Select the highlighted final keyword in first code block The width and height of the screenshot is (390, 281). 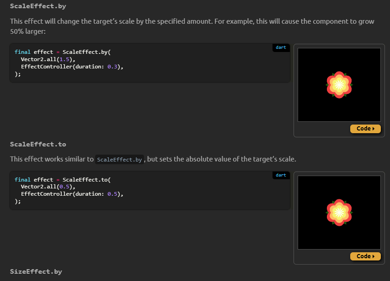pos(22,52)
